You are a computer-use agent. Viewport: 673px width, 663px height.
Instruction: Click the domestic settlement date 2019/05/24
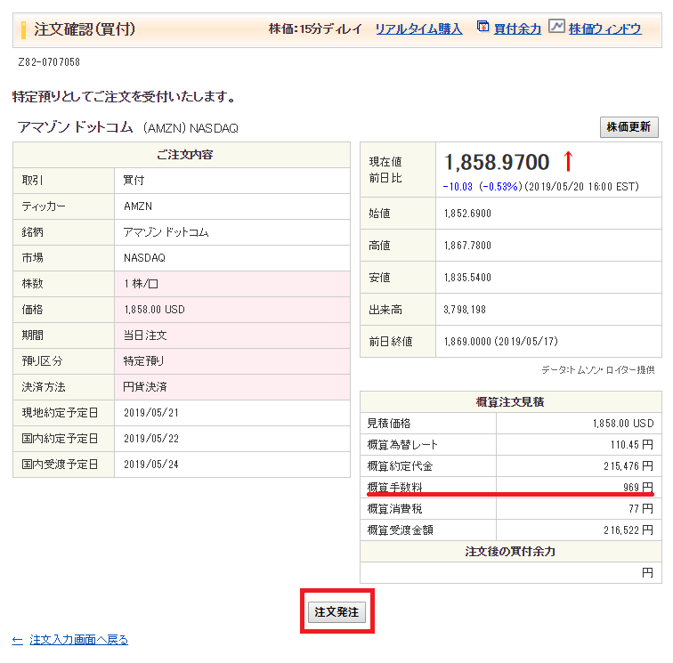(151, 465)
